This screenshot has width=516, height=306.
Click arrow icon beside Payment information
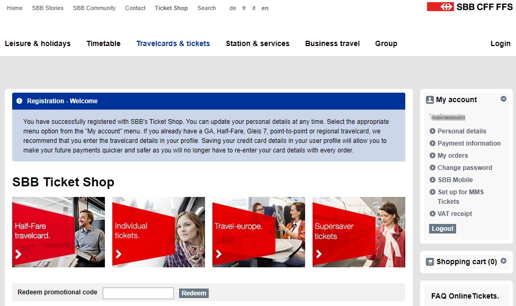pos(432,143)
